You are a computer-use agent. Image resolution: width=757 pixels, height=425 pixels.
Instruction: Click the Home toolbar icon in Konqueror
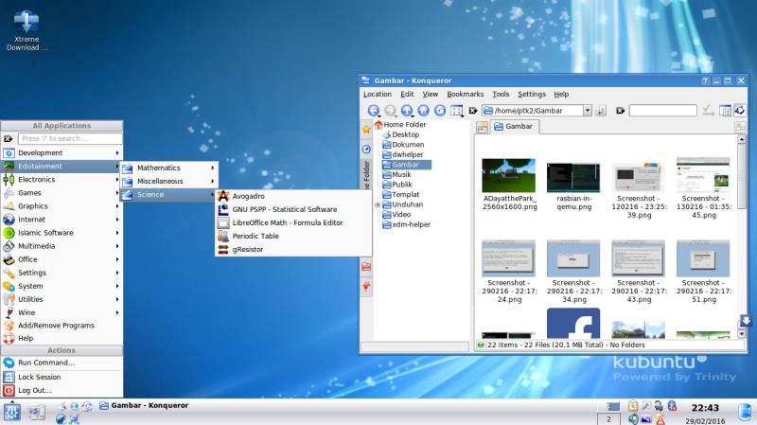423,111
